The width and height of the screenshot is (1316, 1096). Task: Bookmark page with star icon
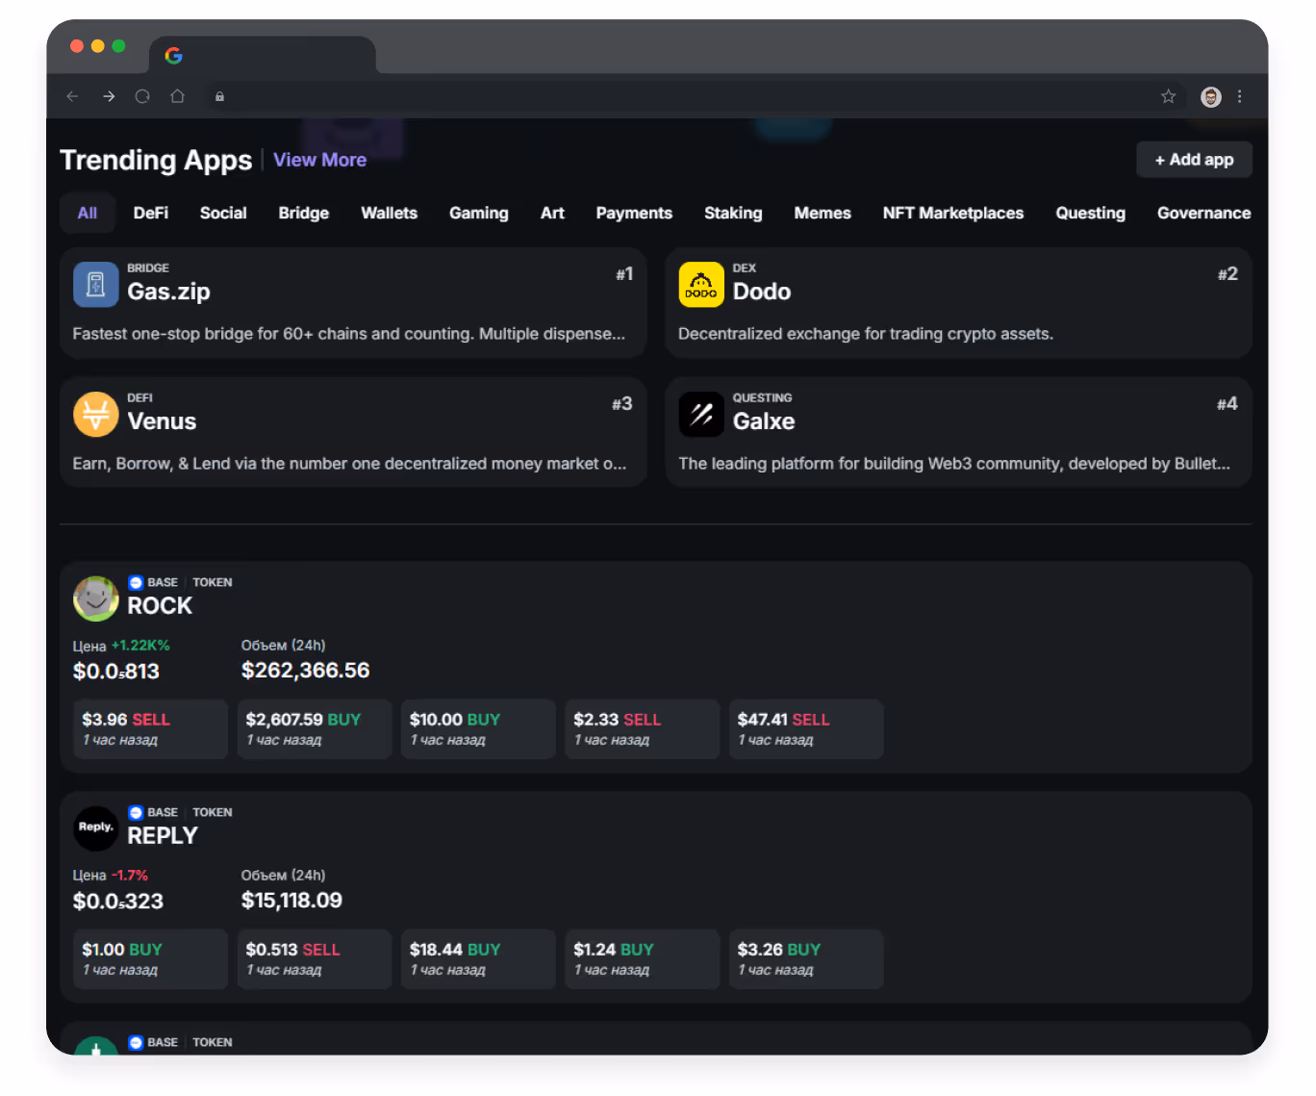coord(1168,96)
